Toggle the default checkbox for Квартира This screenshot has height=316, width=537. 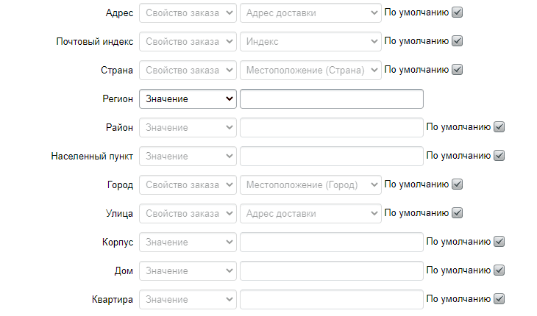coord(499,299)
